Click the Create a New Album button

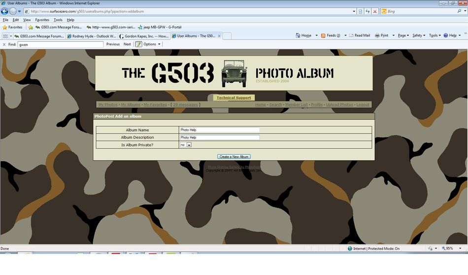234,156
